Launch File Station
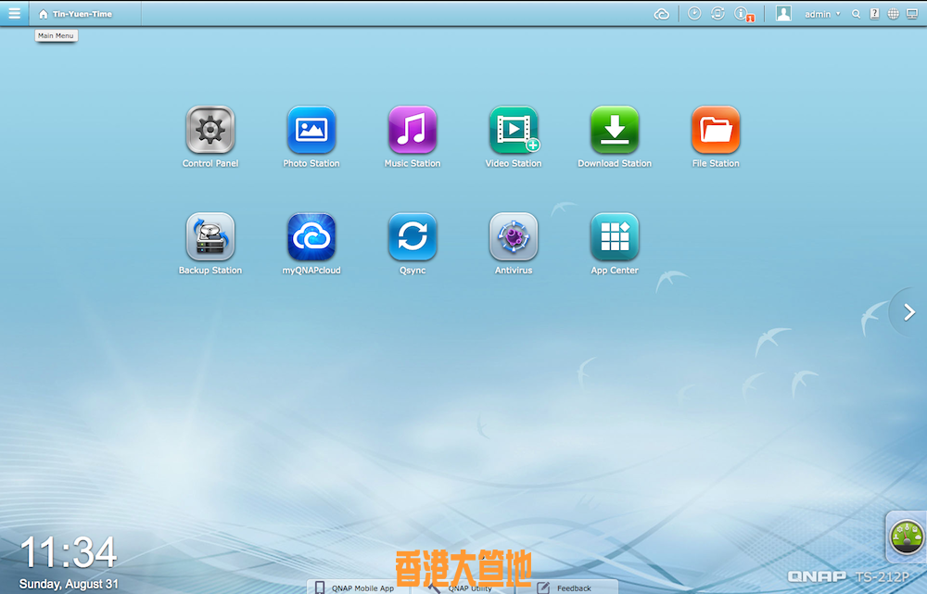The image size is (927, 594). click(716, 137)
